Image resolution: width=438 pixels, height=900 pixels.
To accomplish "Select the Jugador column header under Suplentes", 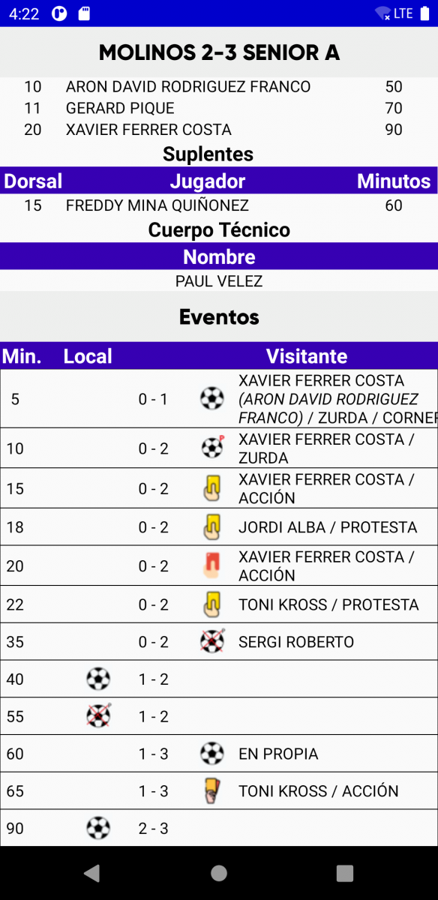I will 208,181.
